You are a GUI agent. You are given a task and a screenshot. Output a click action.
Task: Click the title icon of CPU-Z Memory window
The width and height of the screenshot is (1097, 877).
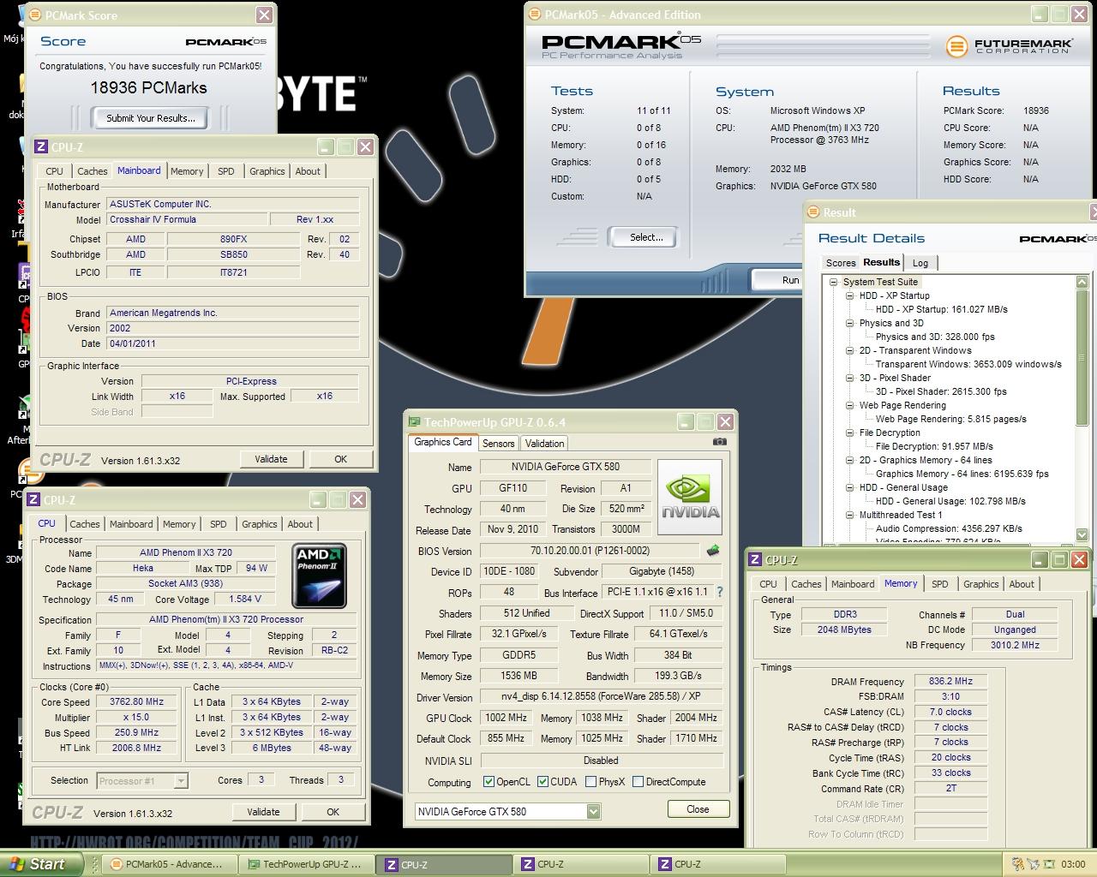755,560
